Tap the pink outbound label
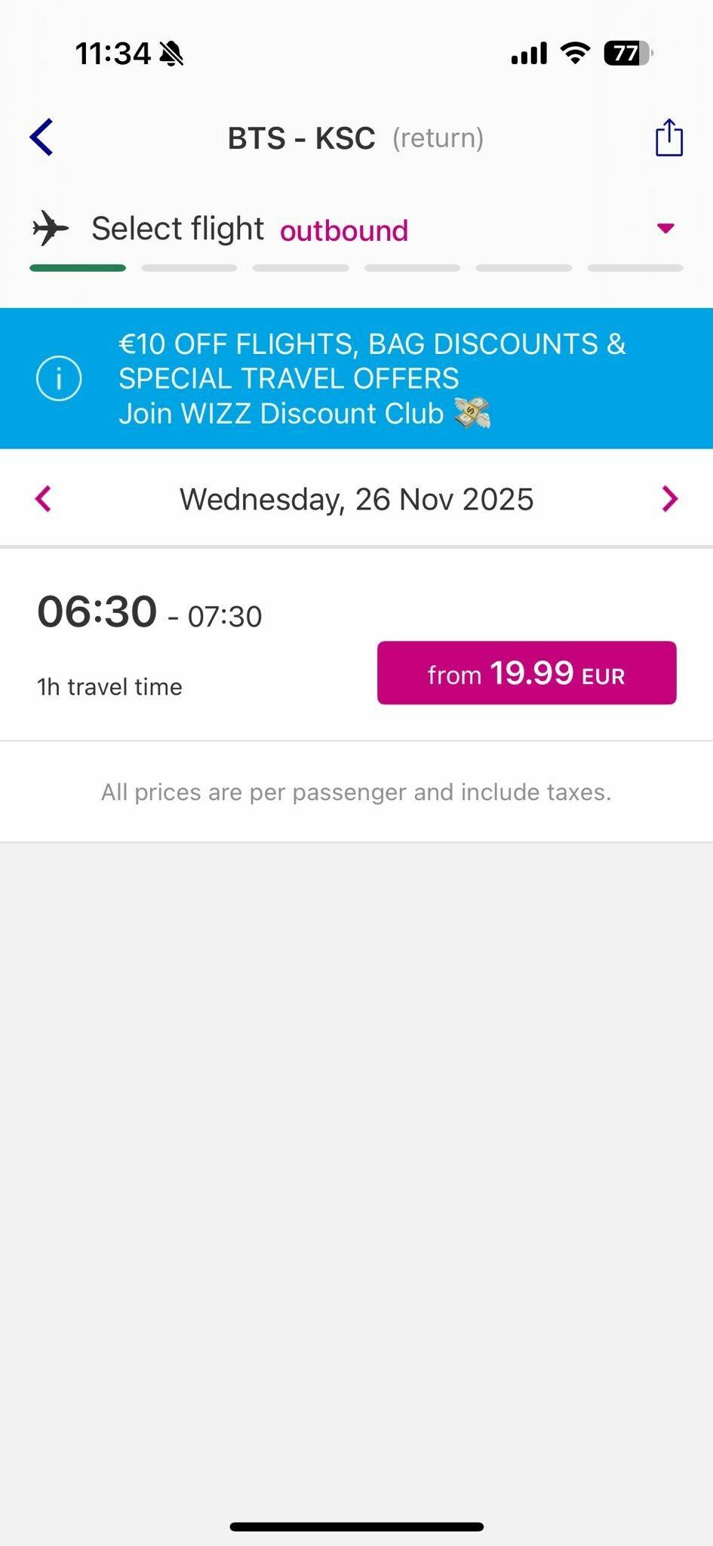 [344, 231]
